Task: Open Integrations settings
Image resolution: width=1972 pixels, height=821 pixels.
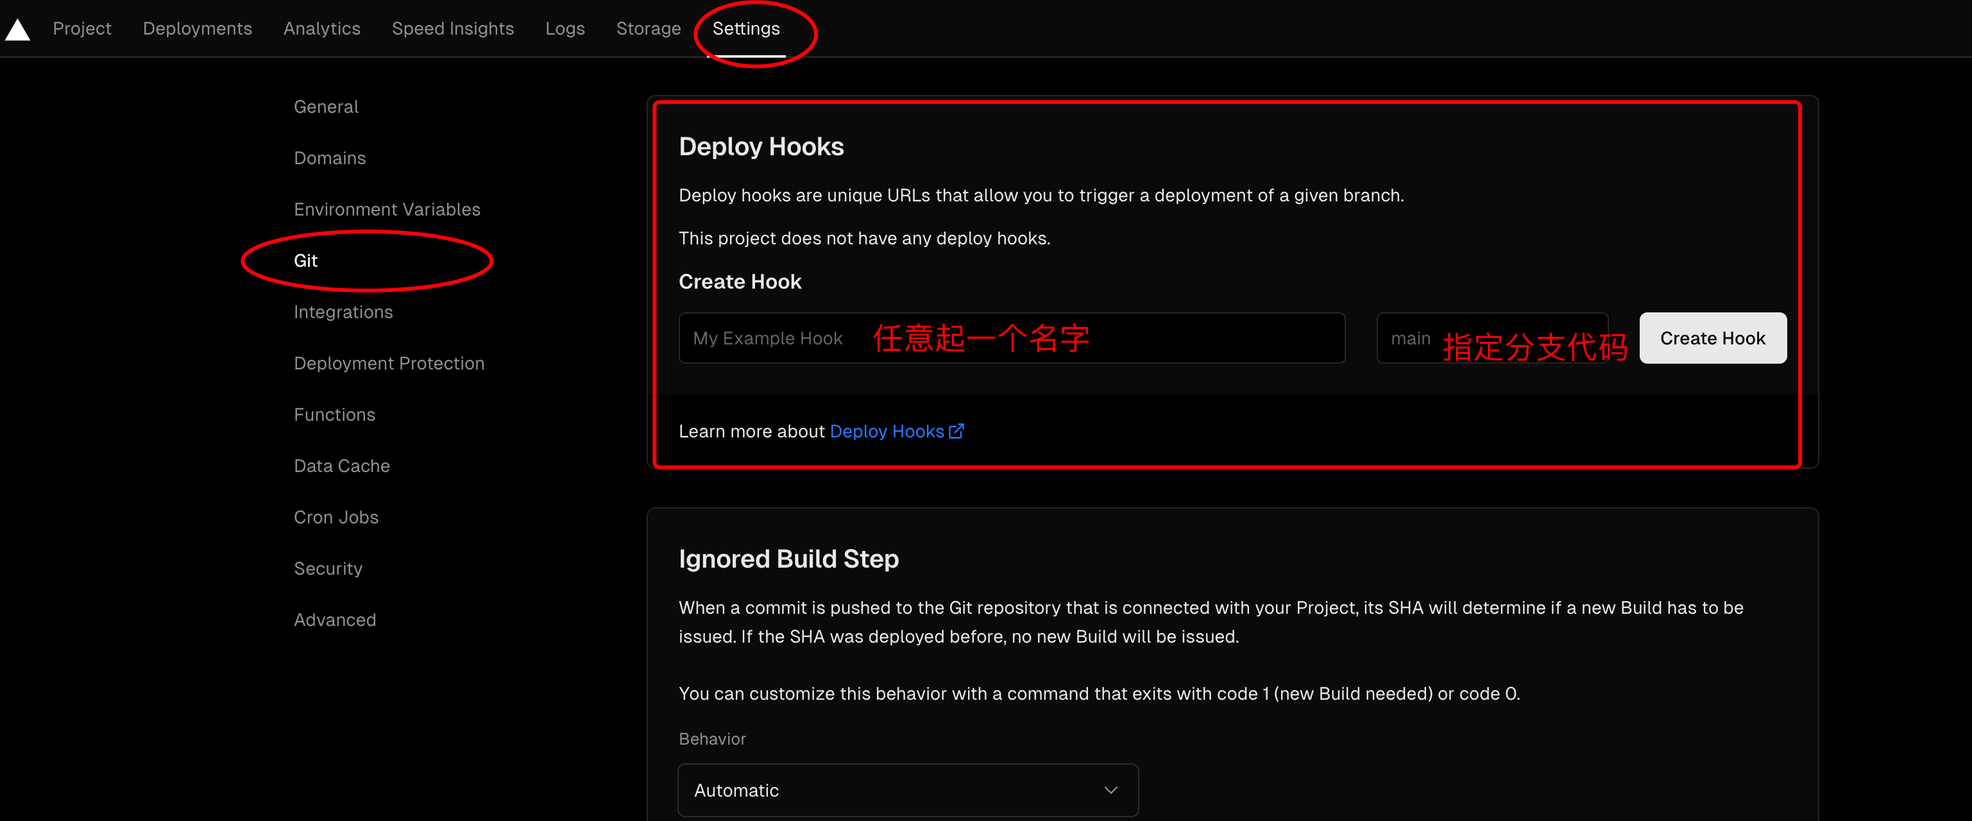Action: click(x=343, y=312)
